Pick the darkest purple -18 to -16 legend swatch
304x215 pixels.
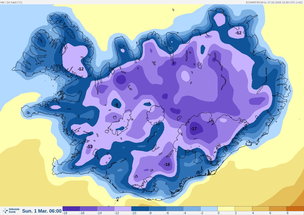71,209
